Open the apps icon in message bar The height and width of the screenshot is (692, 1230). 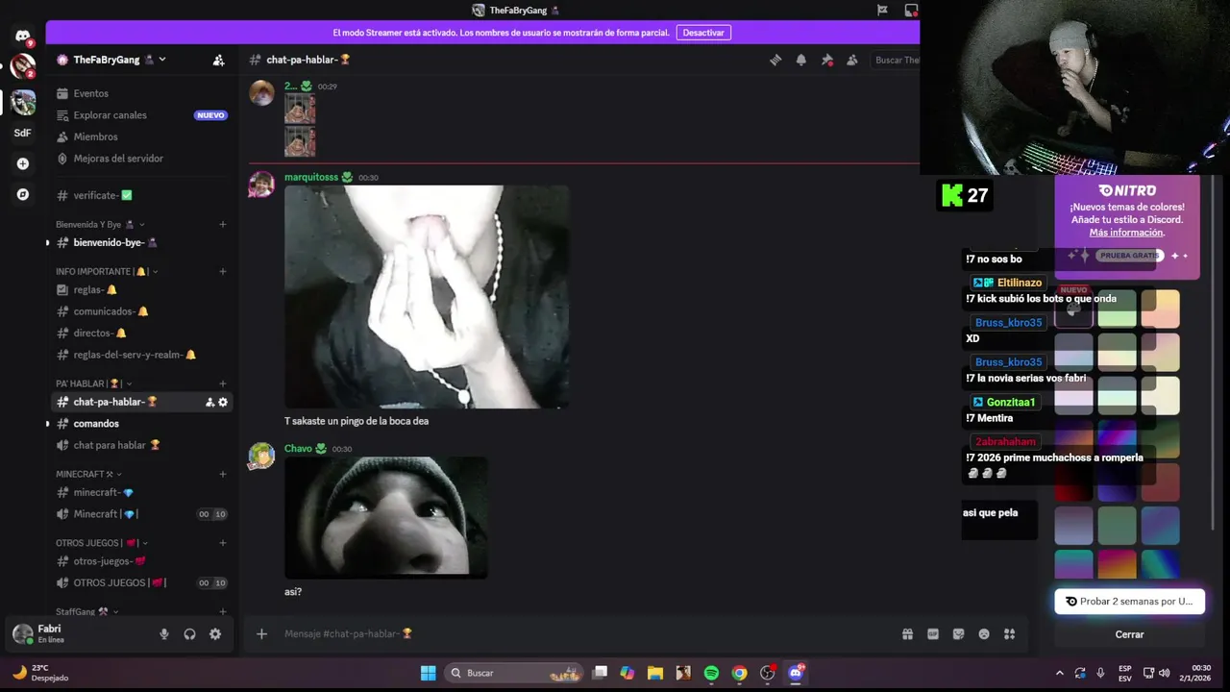coord(1009,633)
